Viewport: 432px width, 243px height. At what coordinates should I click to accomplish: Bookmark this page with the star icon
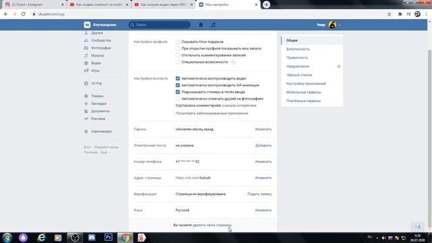(389, 14)
